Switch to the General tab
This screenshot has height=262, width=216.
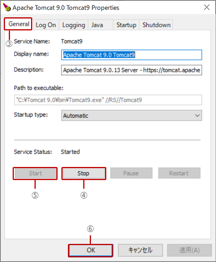[x=19, y=24]
